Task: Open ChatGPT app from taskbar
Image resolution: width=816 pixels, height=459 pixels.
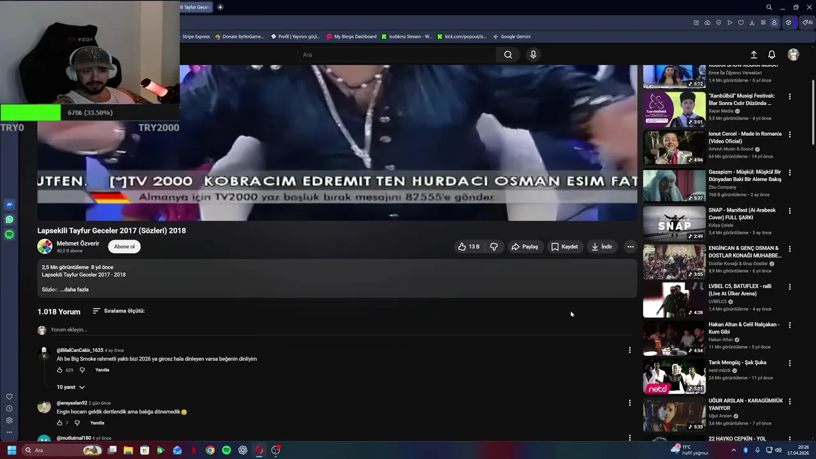Action: click(243, 450)
